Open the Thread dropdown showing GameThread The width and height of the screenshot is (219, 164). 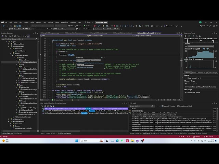coord(64,29)
